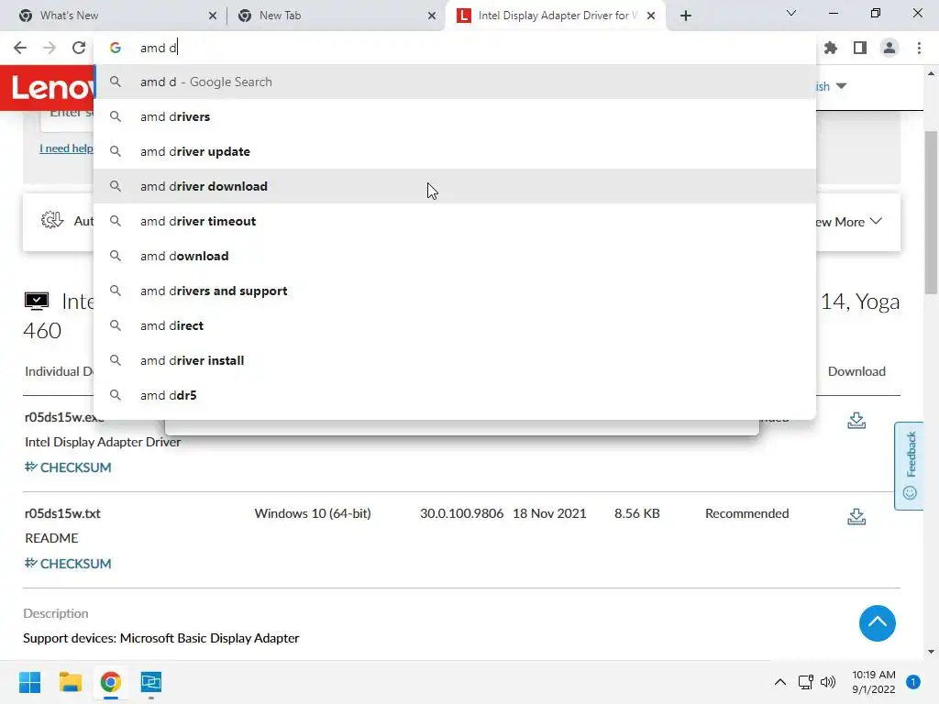Choose the 'amd driver timeout' suggestion

tap(455, 221)
